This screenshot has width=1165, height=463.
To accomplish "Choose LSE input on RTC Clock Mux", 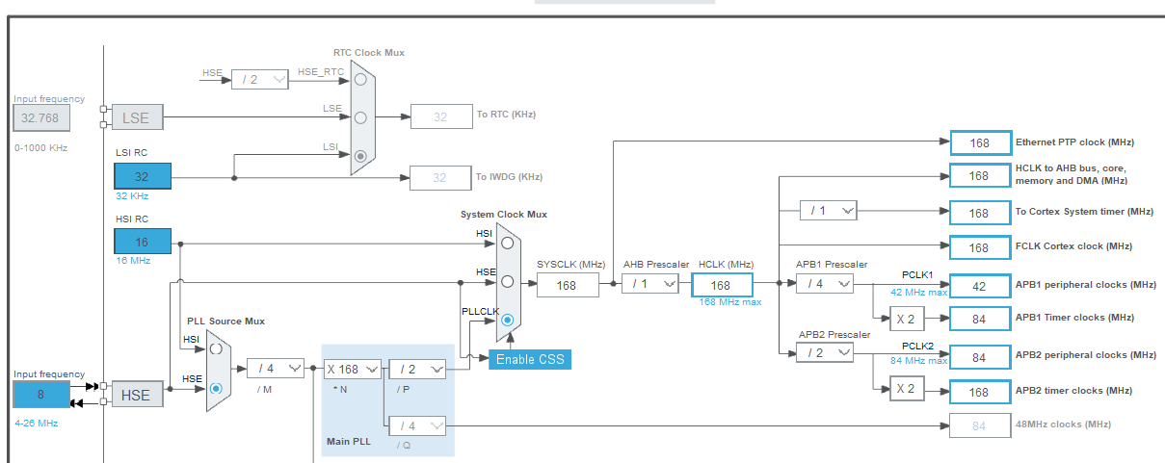I will tap(360, 117).
